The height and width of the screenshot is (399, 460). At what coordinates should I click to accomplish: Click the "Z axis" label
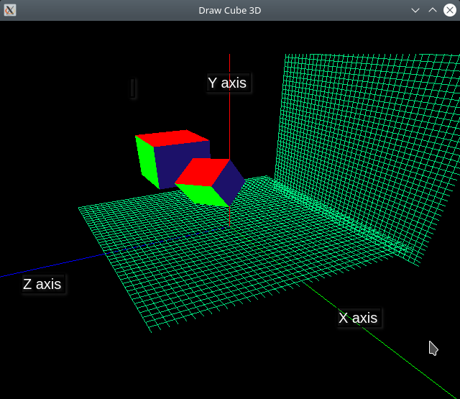pyautogui.click(x=43, y=284)
